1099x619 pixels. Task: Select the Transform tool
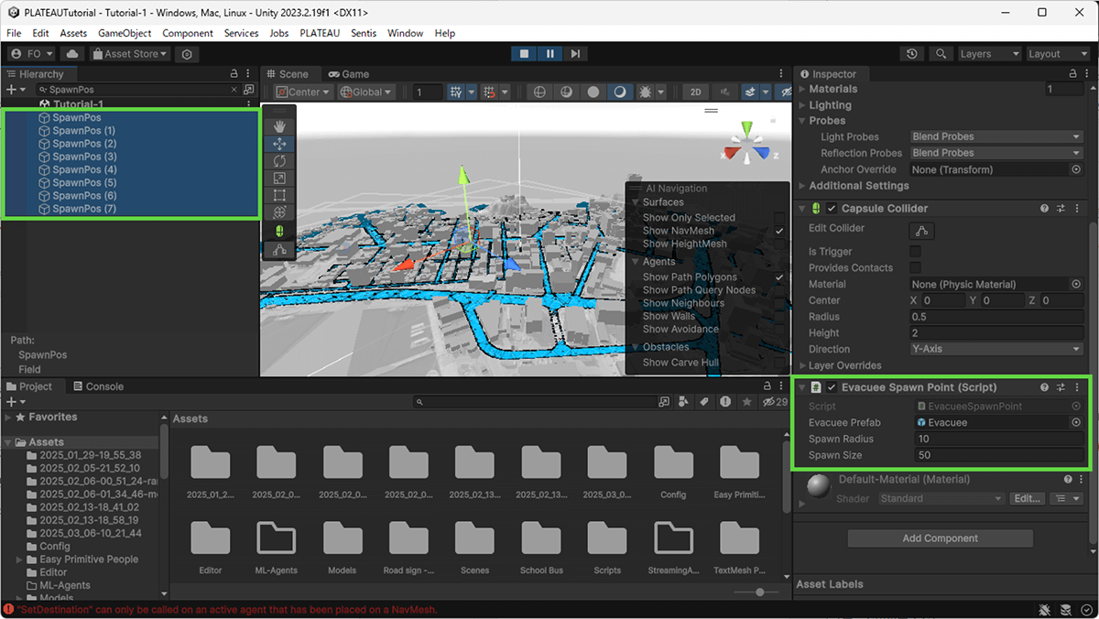click(x=280, y=212)
